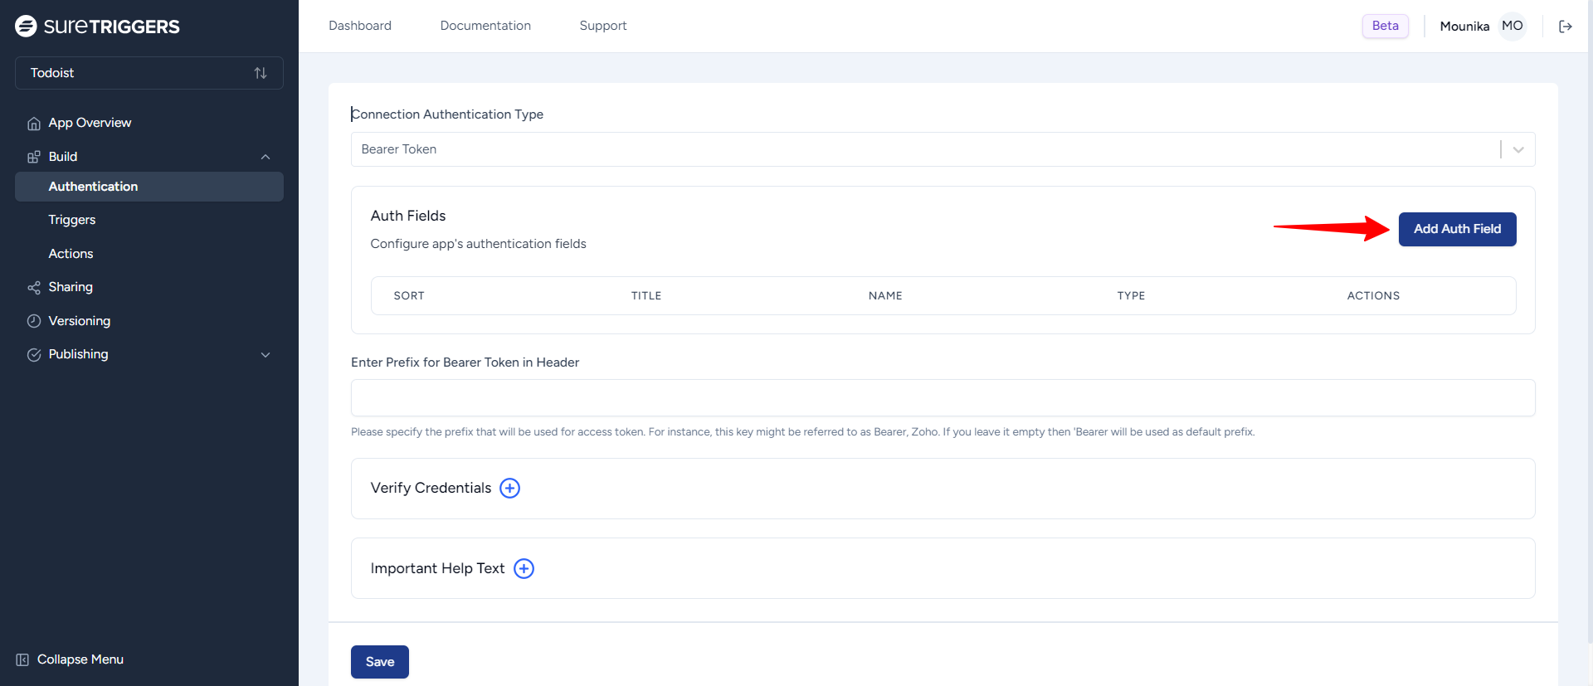Expand the Publishing submenu chevron
This screenshot has height=686, width=1593.
pos(265,355)
